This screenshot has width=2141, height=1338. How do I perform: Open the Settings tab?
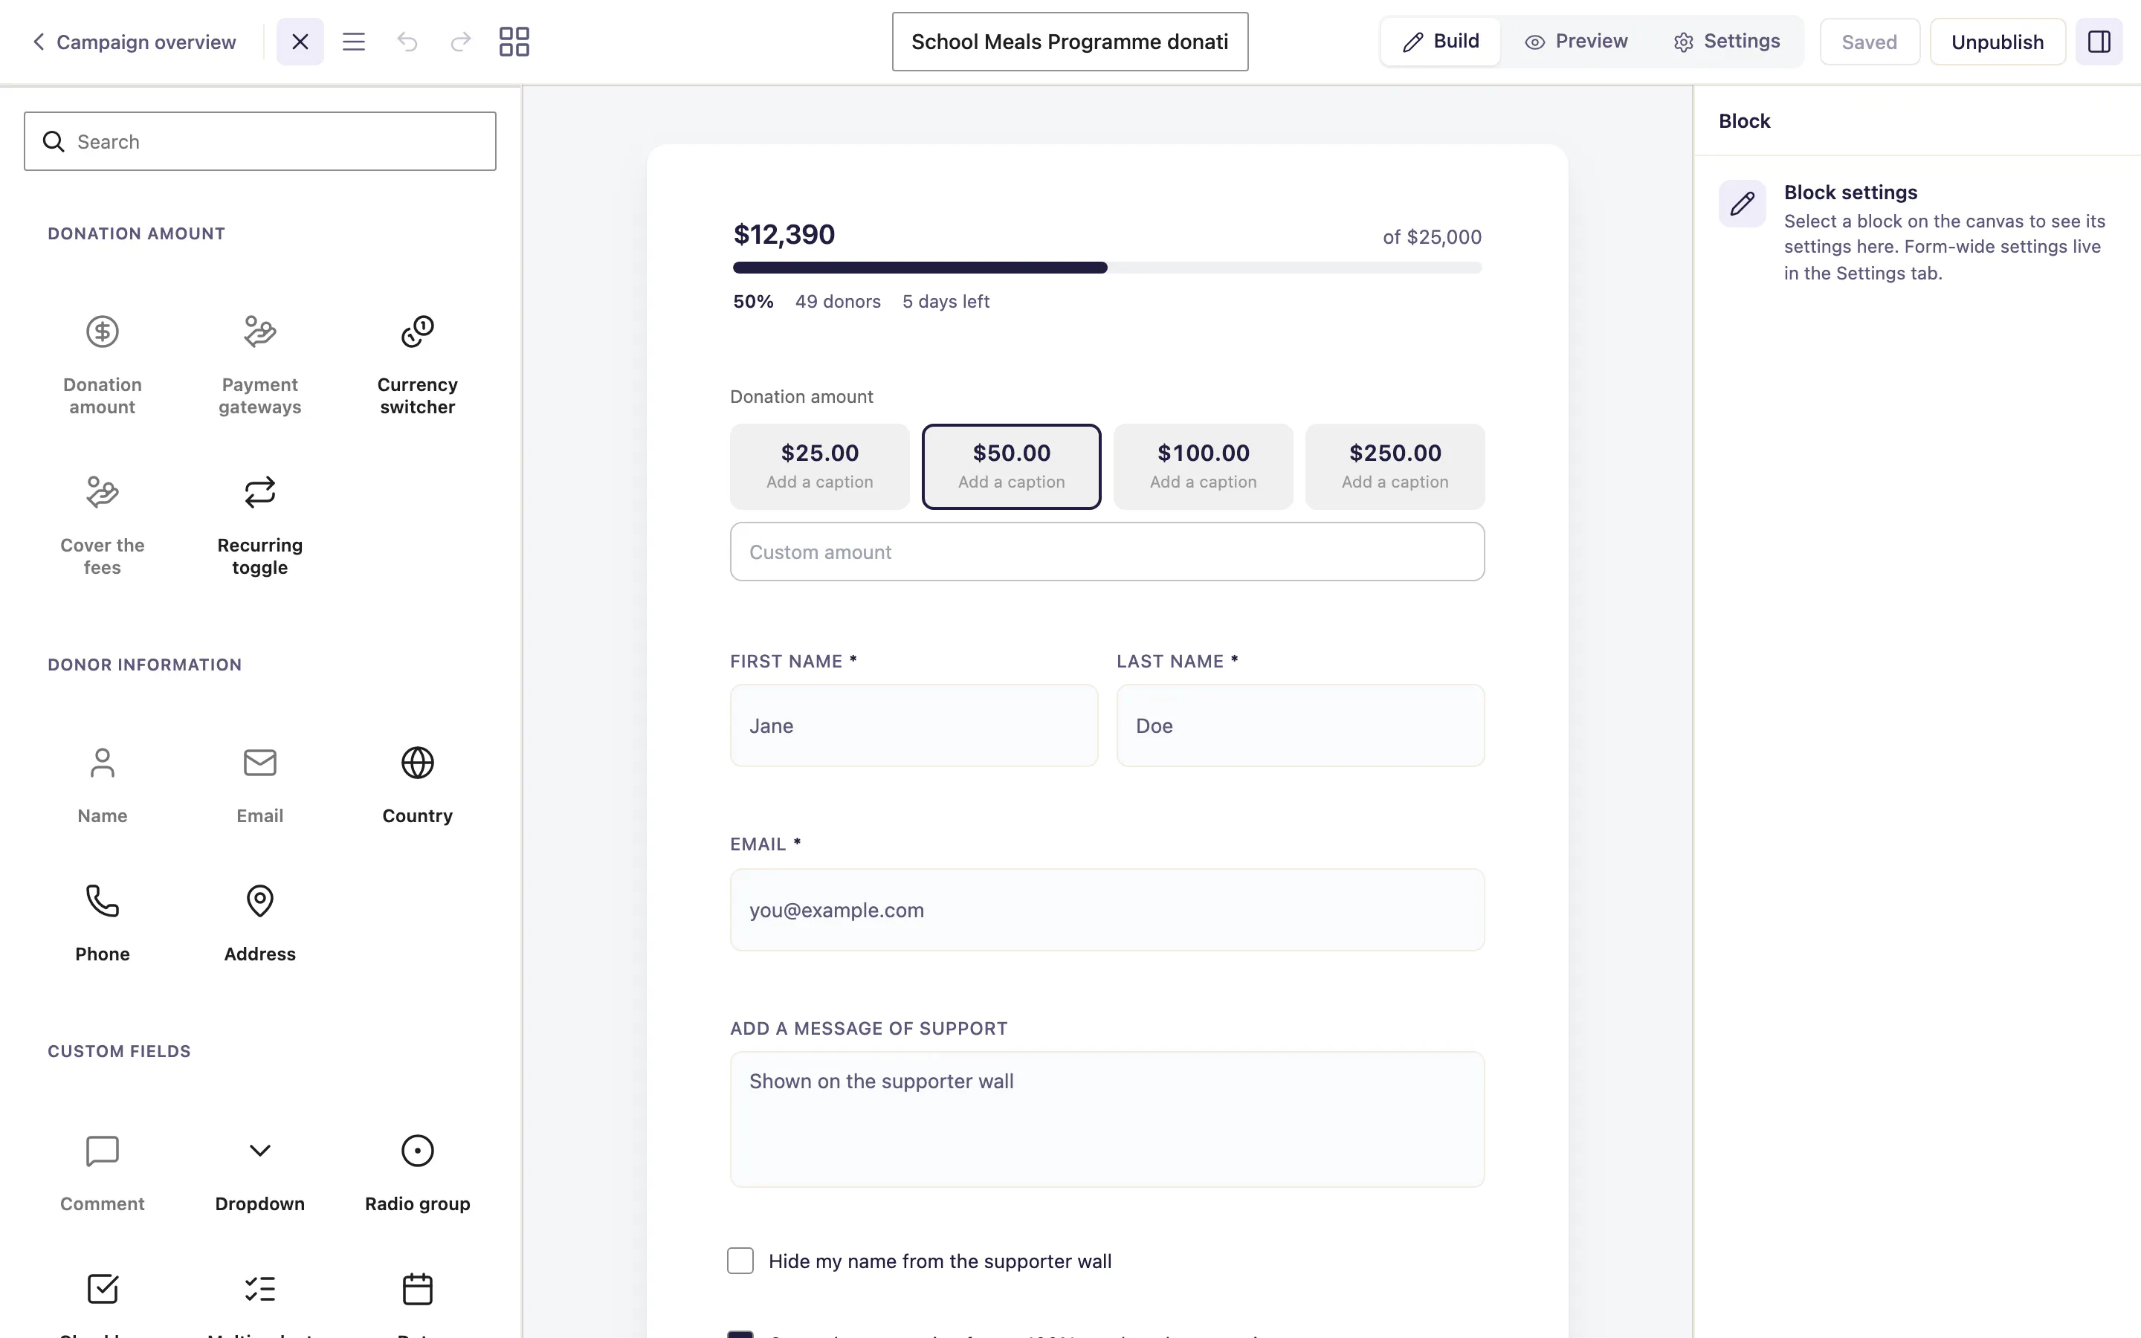pyautogui.click(x=1727, y=42)
